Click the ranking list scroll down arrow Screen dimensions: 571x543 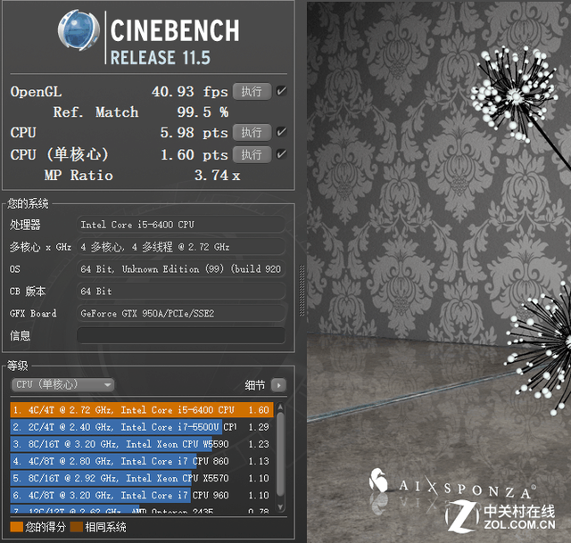(x=280, y=507)
